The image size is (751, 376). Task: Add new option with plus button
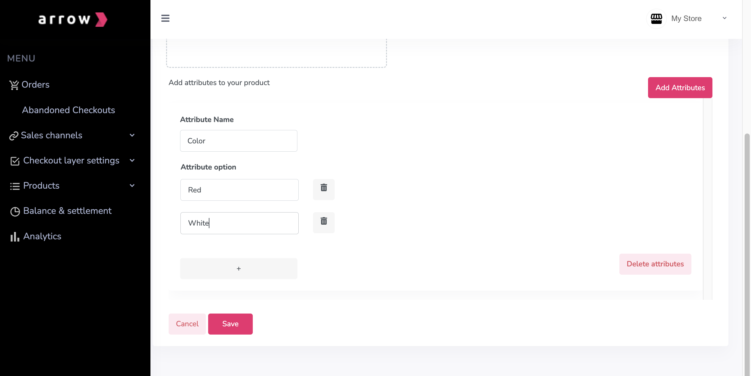(x=238, y=269)
